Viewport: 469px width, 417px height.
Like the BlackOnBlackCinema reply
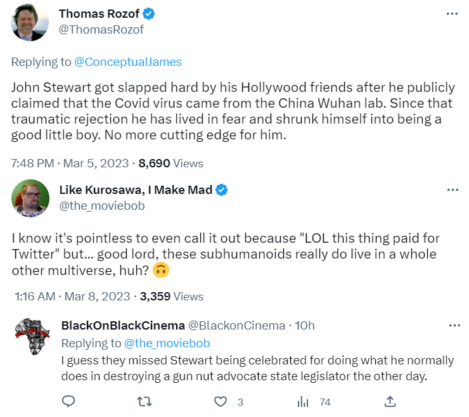[x=221, y=401]
